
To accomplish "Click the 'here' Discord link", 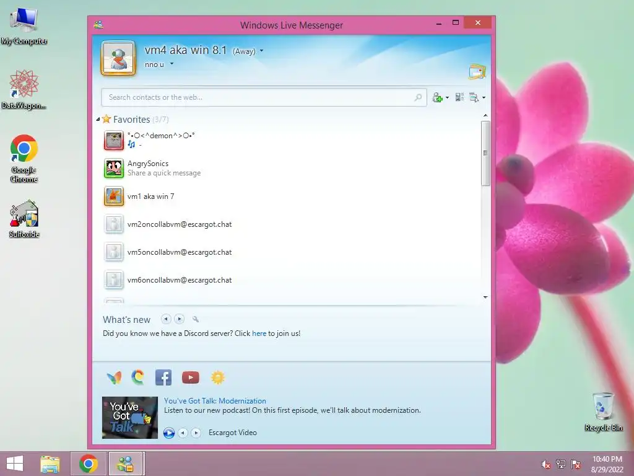I will (259, 333).
